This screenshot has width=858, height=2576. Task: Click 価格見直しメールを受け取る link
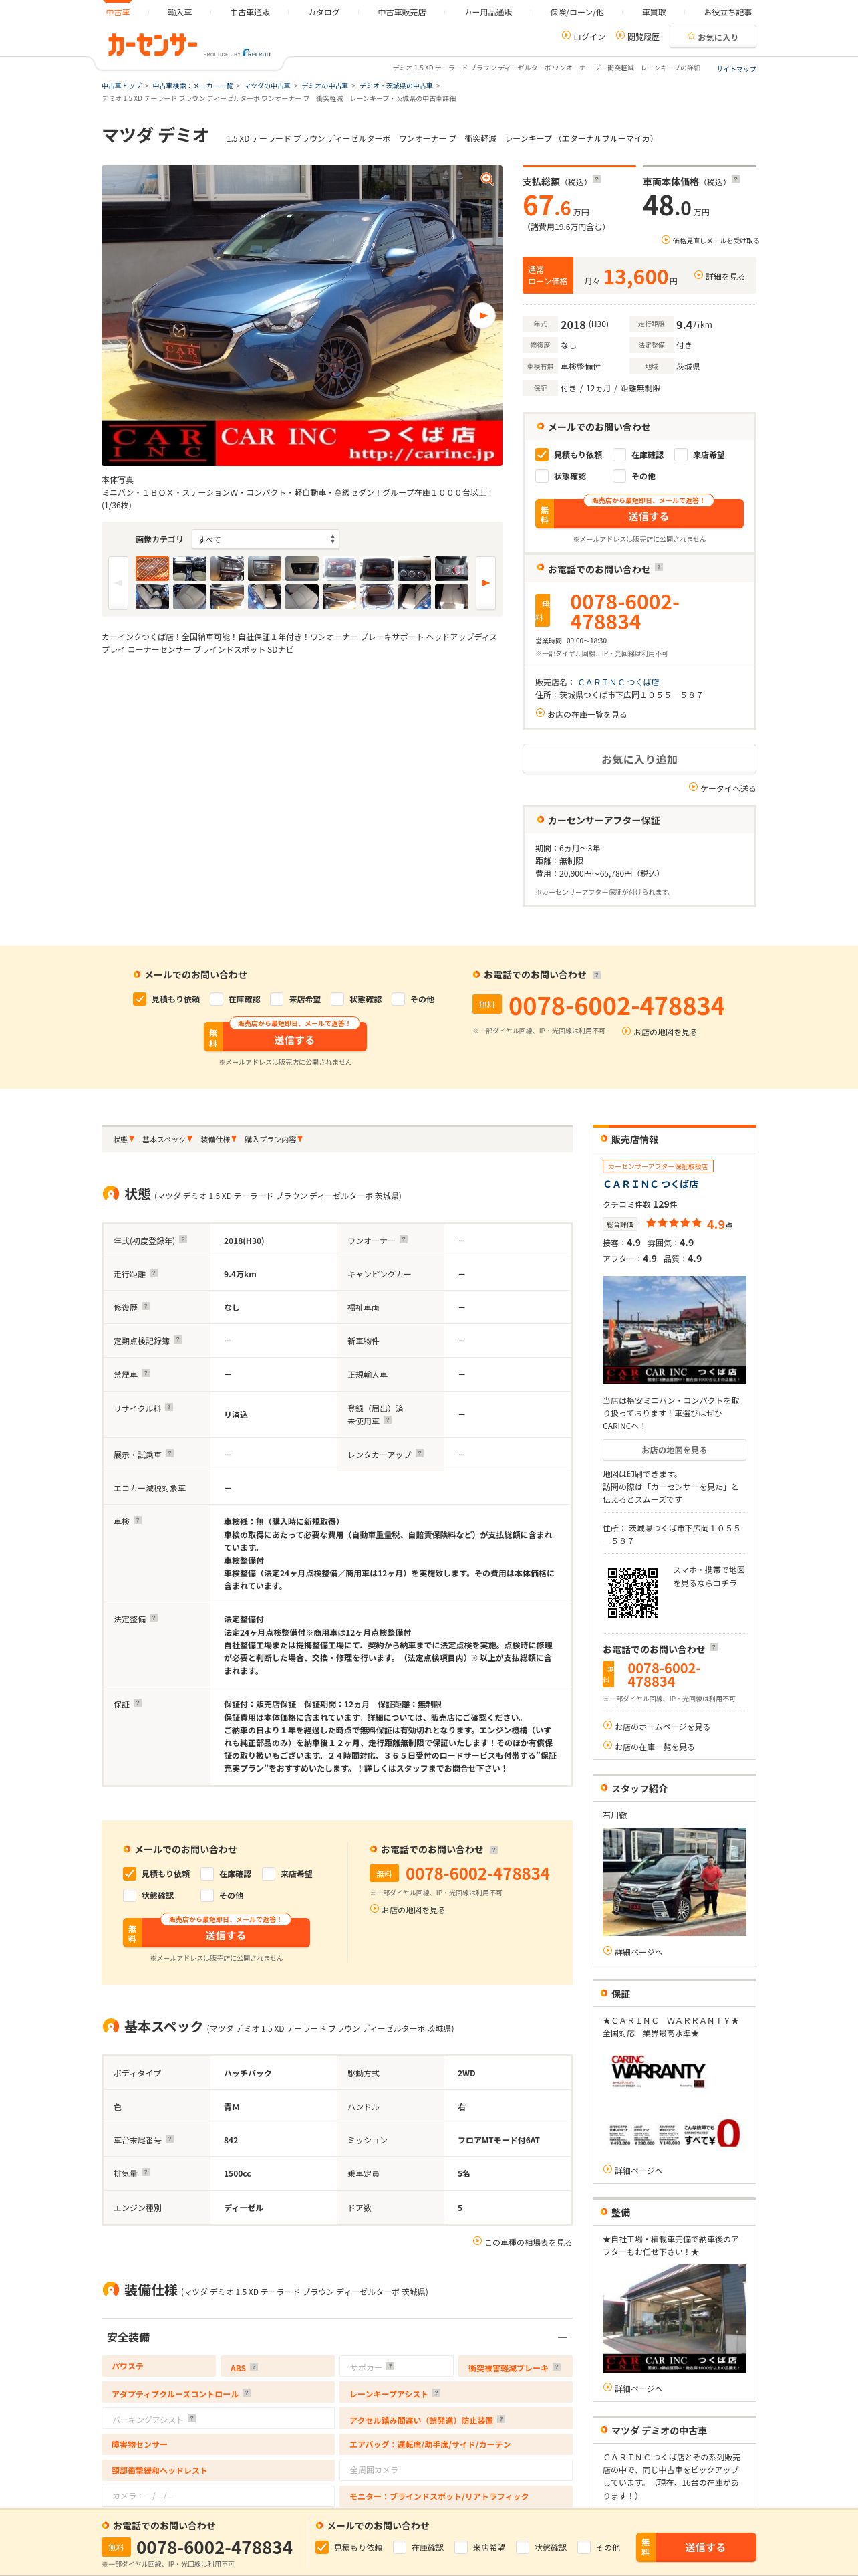(710, 240)
